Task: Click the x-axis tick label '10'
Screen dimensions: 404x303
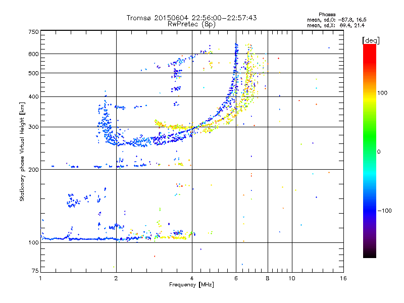Action: coord(292,278)
